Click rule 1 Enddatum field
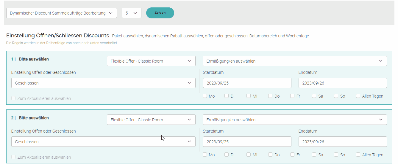This screenshot has width=398, height=164. pos(342,83)
